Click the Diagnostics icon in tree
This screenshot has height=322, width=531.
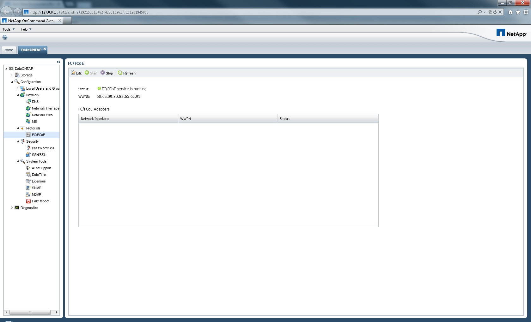coord(17,208)
